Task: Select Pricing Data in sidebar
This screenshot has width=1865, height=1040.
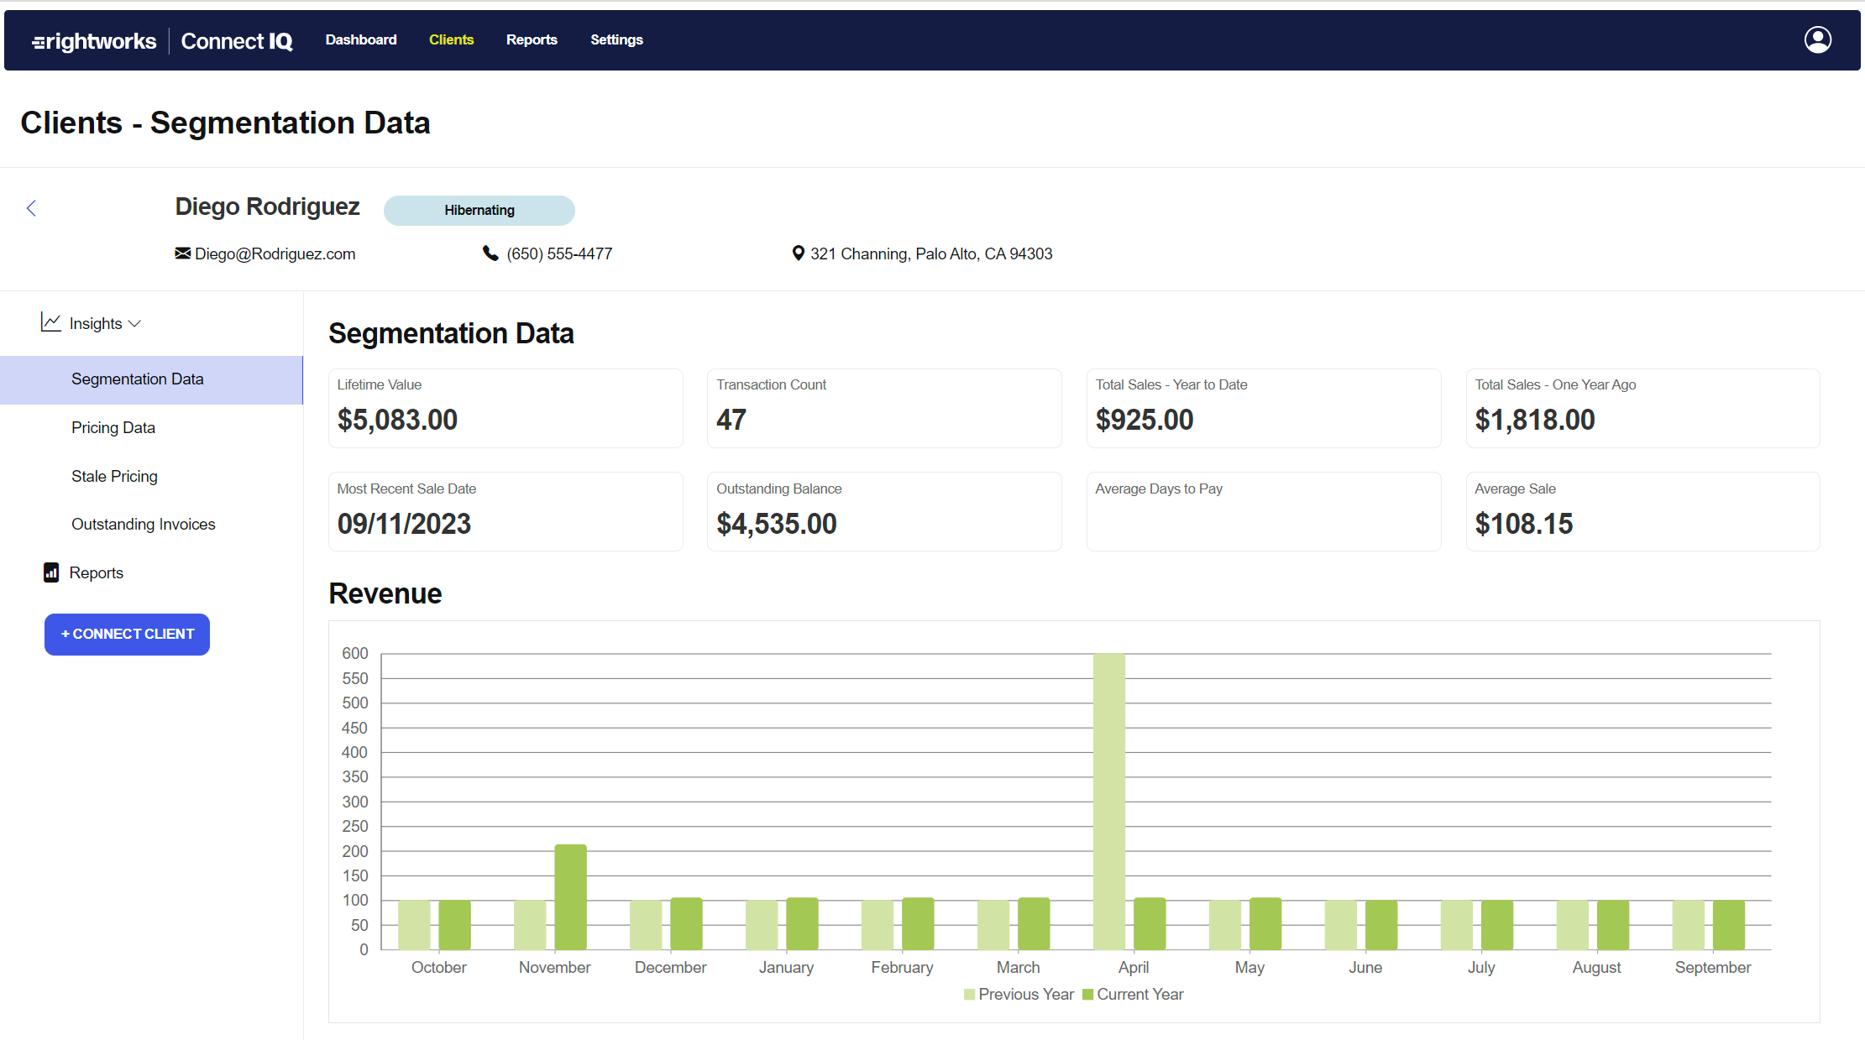Action: click(x=113, y=427)
